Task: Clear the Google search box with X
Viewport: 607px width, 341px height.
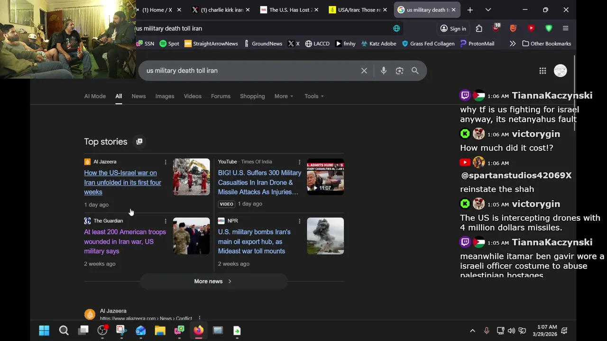Action: coord(364,71)
